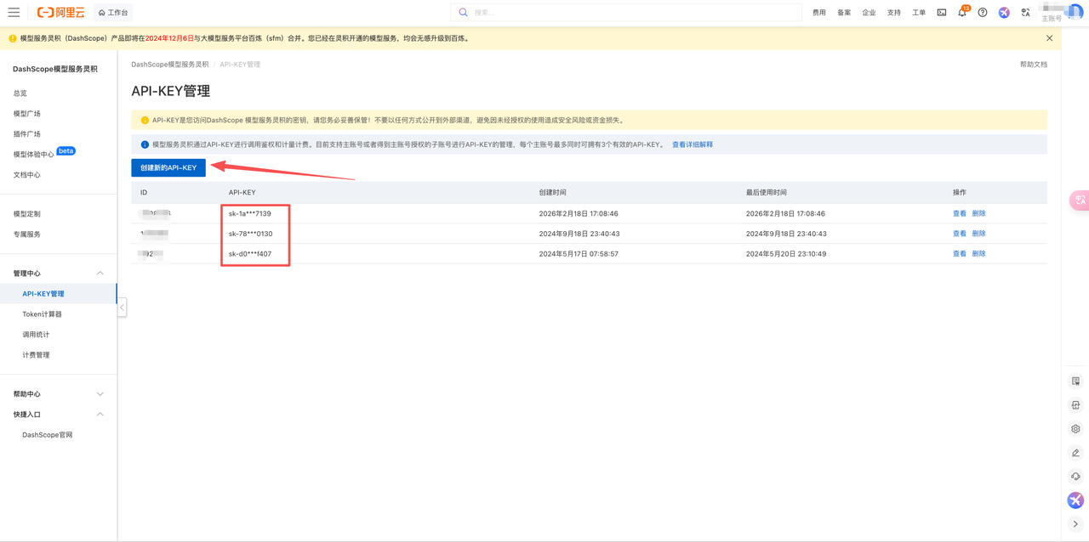Click the account avatar

click(1075, 12)
